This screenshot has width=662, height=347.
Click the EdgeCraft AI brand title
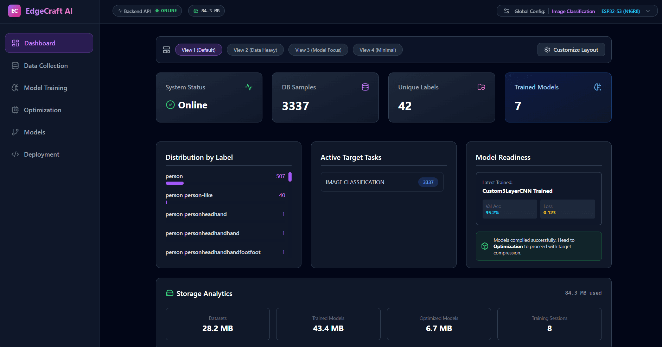point(49,11)
